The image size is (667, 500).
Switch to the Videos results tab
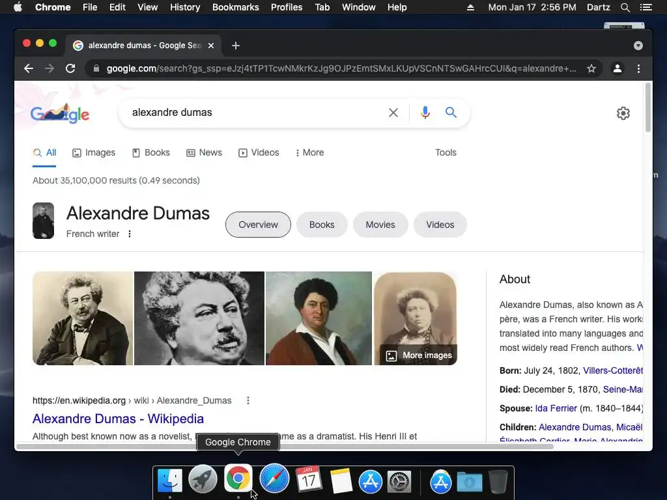pos(259,152)
